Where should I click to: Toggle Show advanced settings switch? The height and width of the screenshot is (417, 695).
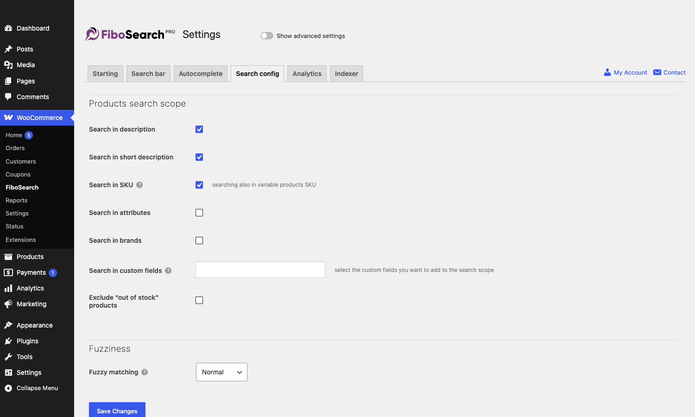267,36
